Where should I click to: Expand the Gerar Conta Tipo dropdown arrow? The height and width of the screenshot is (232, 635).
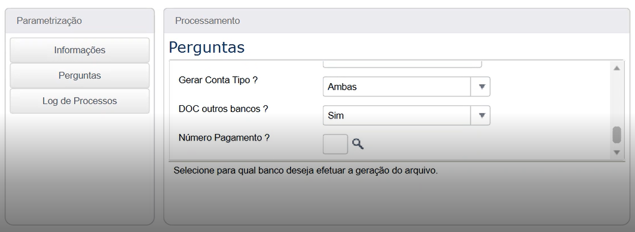[x=481, y=87]
